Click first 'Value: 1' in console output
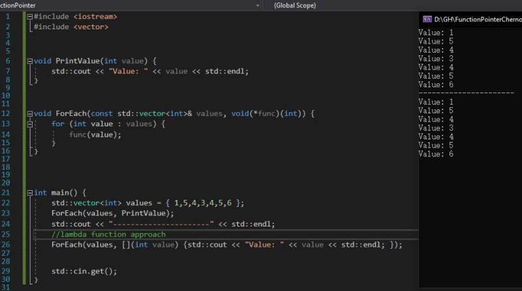This screenshot has width=522, height=291. 436,33
